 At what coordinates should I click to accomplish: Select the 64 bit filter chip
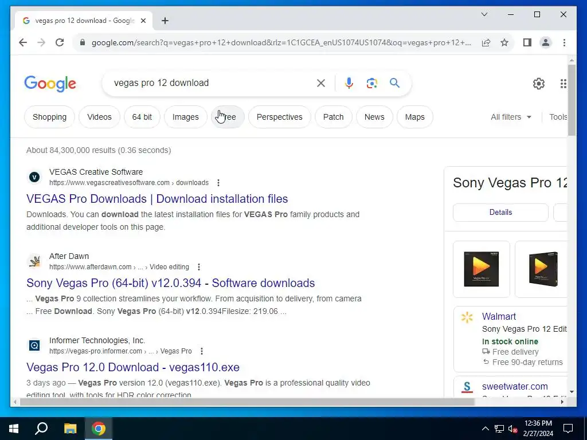pyautogui.click(x=142, y=117)
